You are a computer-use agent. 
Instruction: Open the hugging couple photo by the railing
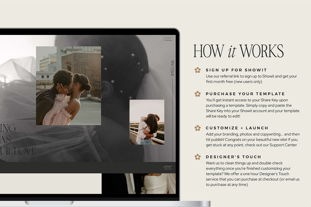point(147,122)
